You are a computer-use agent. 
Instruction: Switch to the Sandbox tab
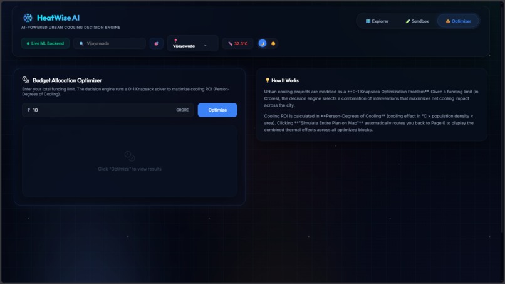[417, 21]
